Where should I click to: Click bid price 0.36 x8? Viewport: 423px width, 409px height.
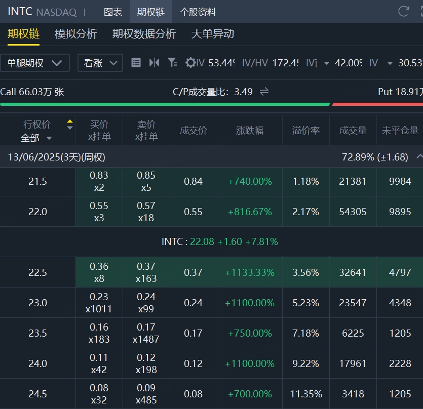pos(99,272)
